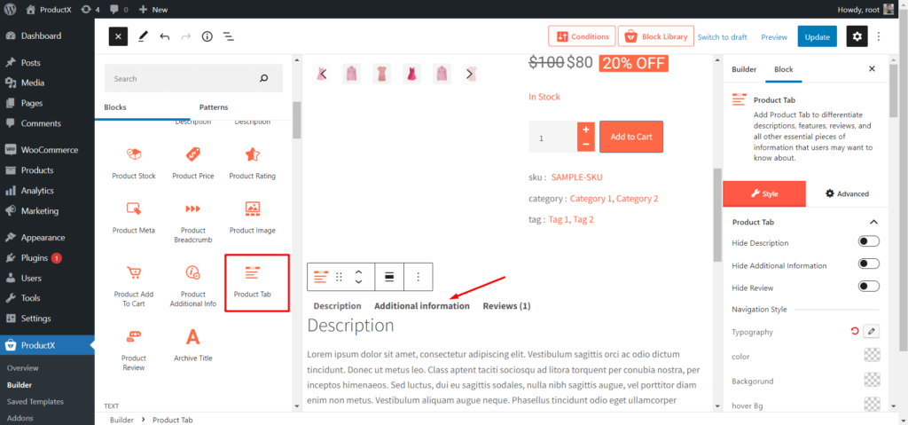Click the drag handle dots in block toolbar

click(x=340, y=277)
